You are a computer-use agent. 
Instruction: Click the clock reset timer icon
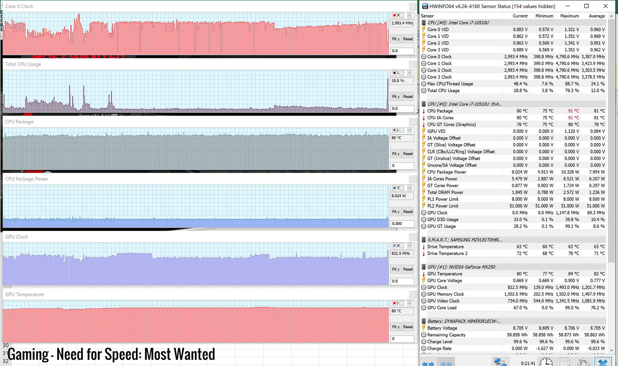coord(546,362)
